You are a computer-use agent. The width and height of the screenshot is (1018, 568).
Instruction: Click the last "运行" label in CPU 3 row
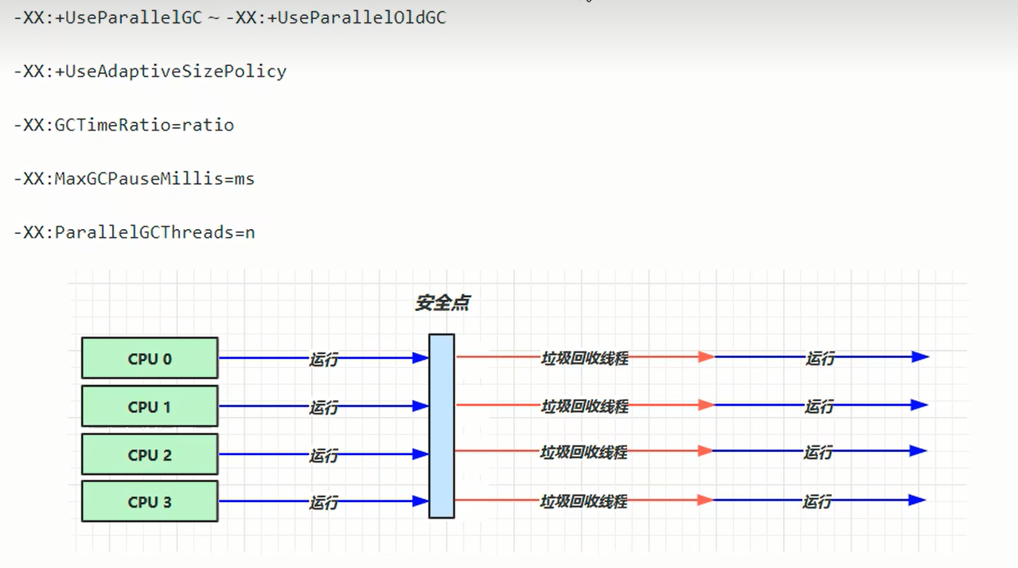(817, 501)
